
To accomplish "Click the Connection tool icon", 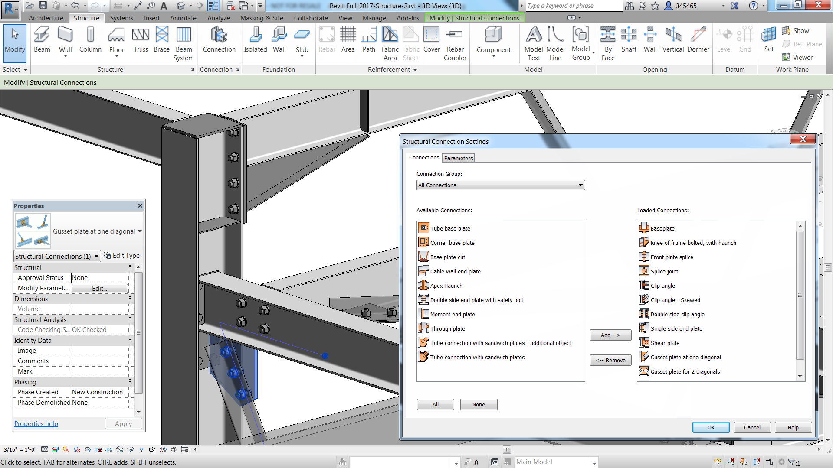I will pyautogui.click(x=219, y=40).
